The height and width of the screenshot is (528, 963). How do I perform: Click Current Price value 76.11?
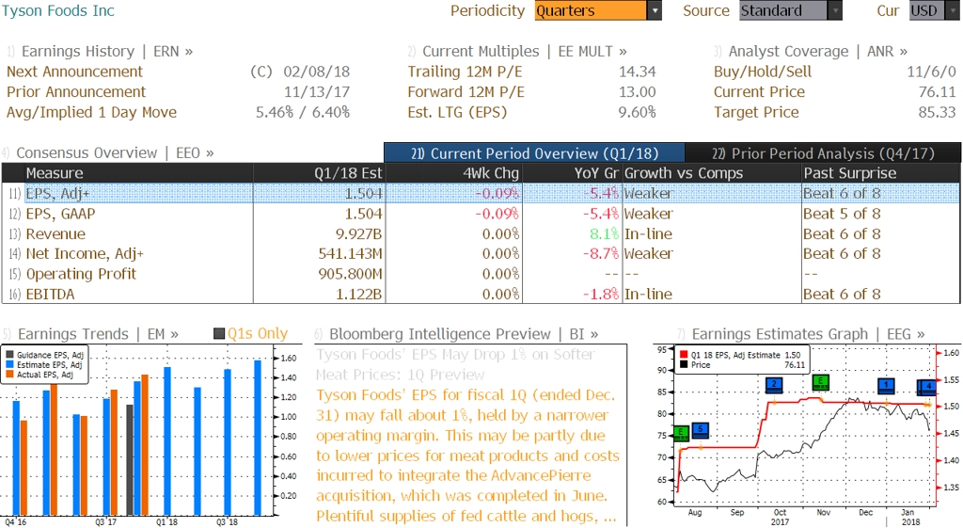[938, 91]
